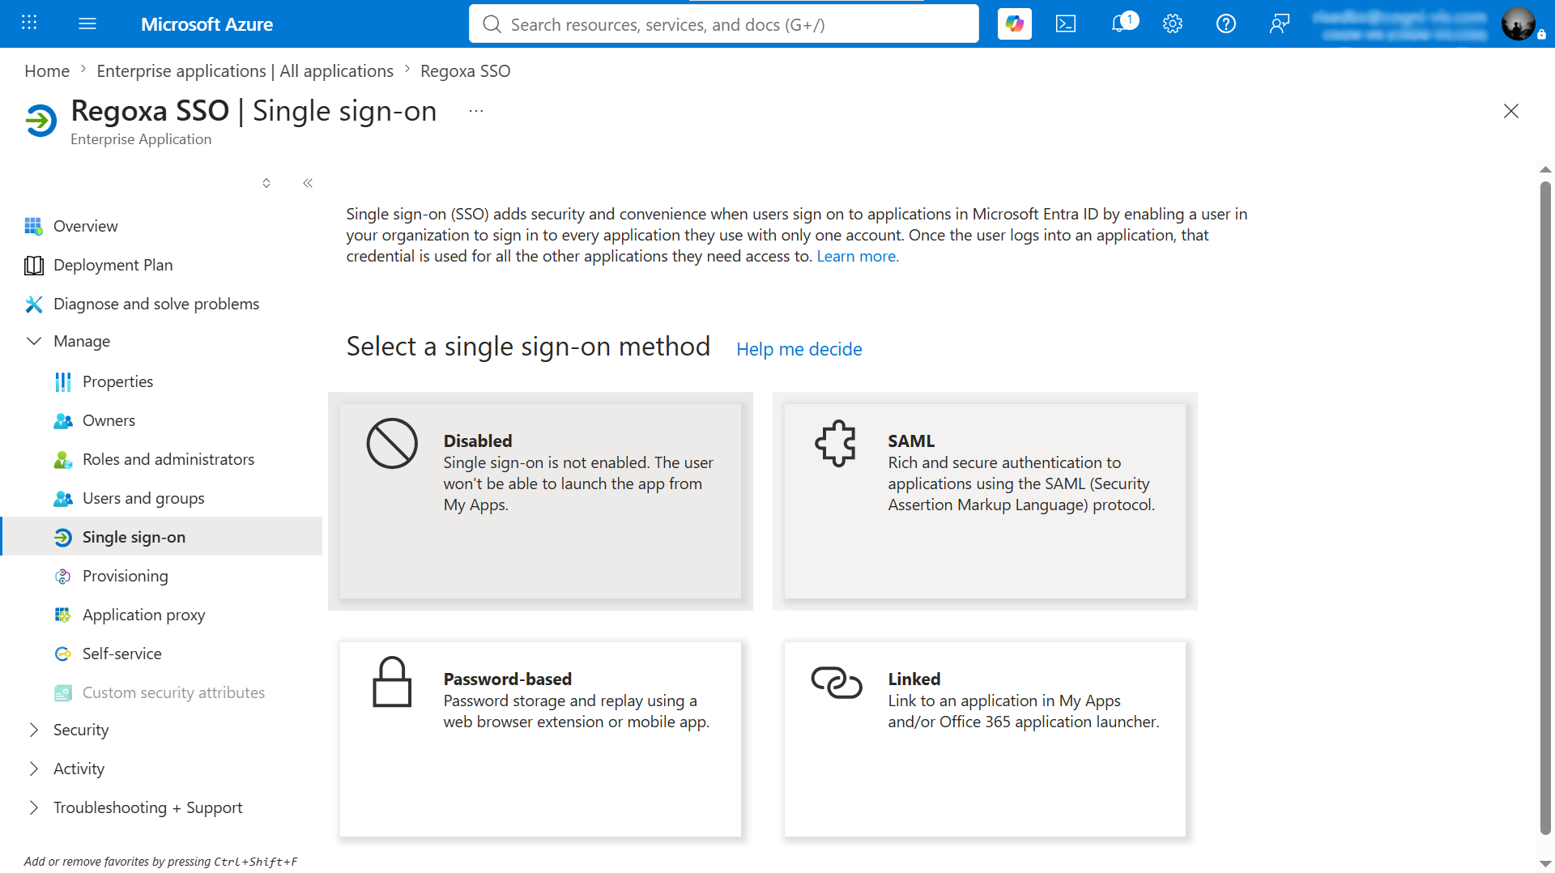Launch Copilot from the top bar

point(1015,23)
